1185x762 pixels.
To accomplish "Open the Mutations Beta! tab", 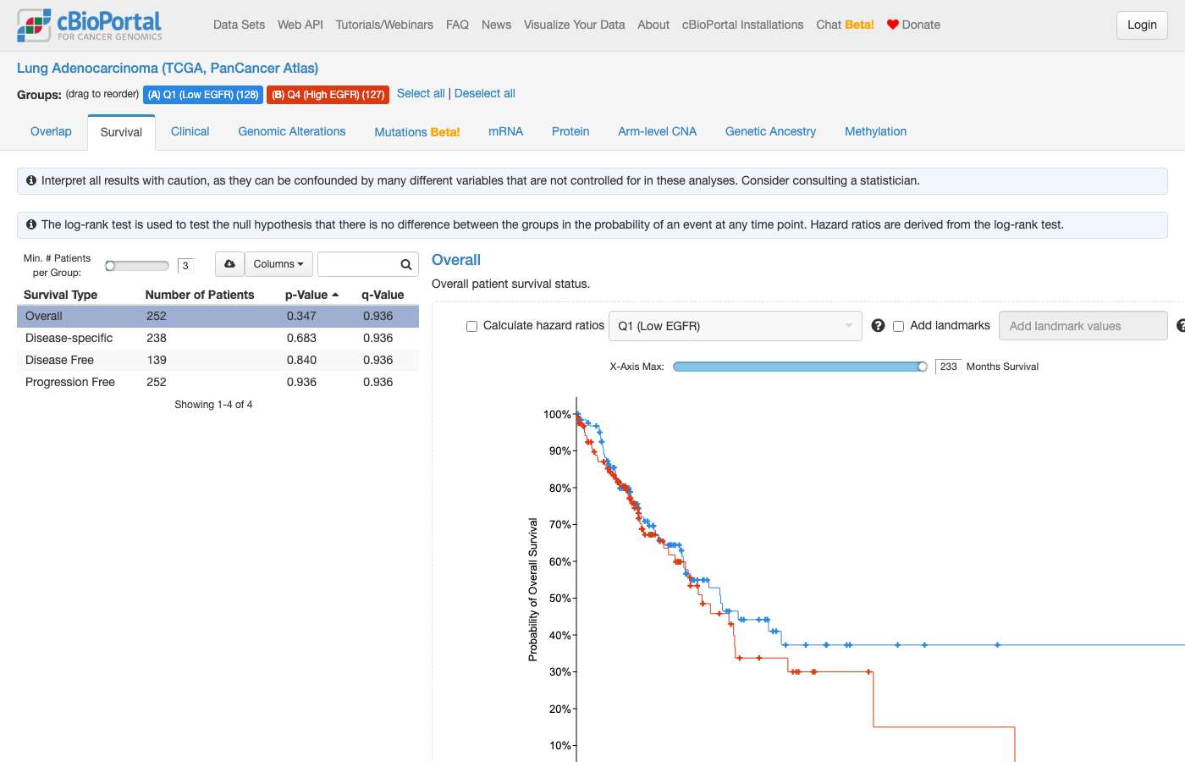I will click(x=417, y=132).
